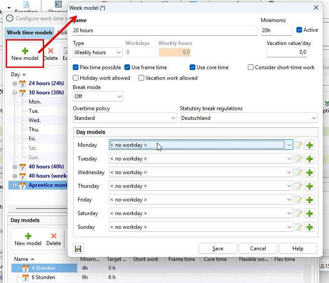Click the Cancel button
Viewport: 329px width, 283px height.
[258, 249]
